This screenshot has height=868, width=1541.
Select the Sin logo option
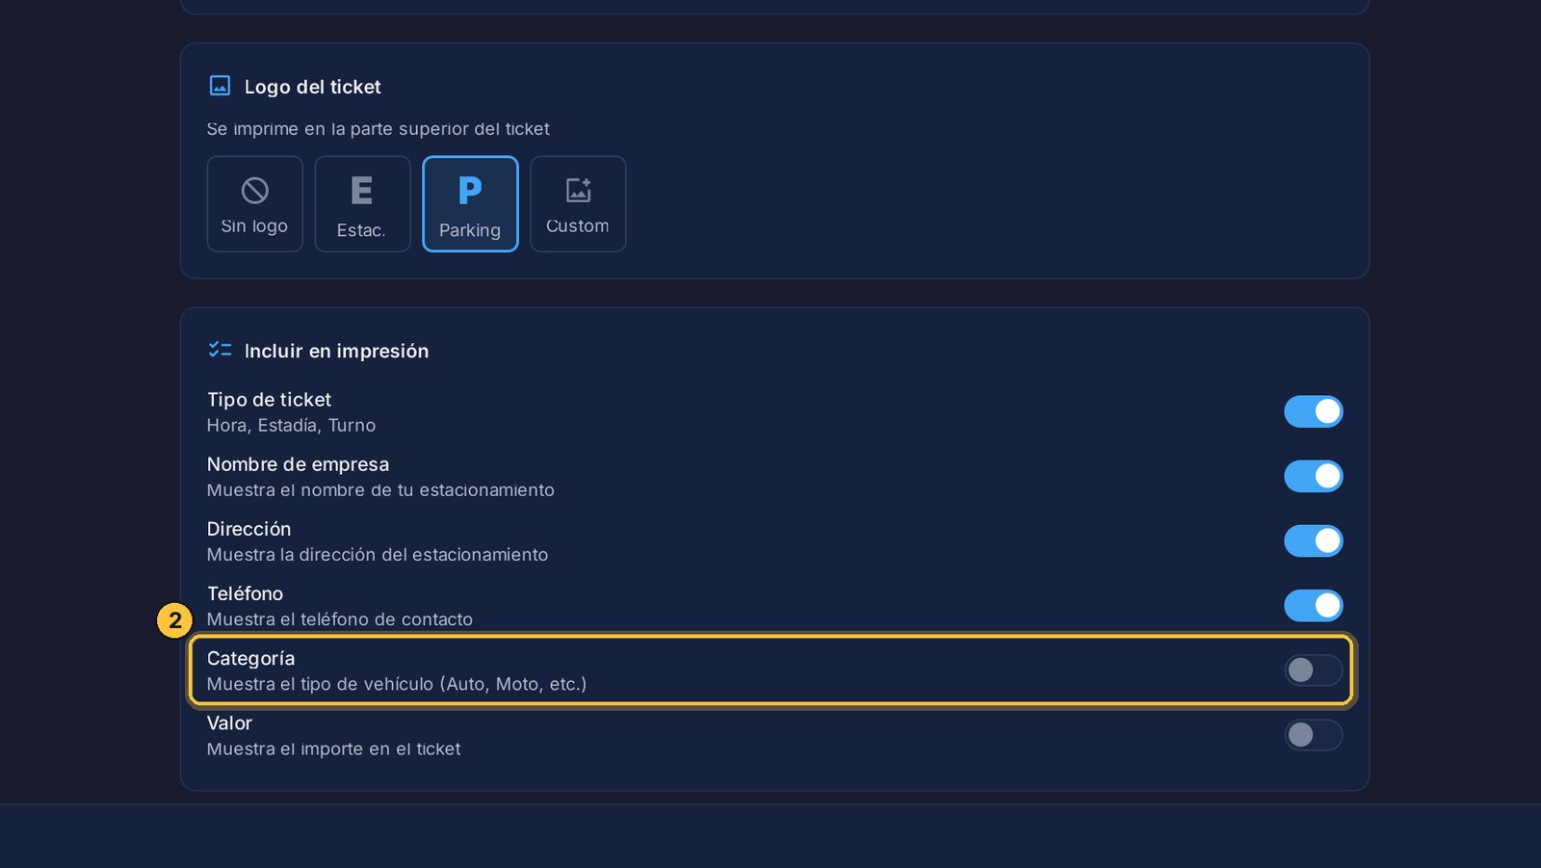pyautogui.click(x=254, y=204)
